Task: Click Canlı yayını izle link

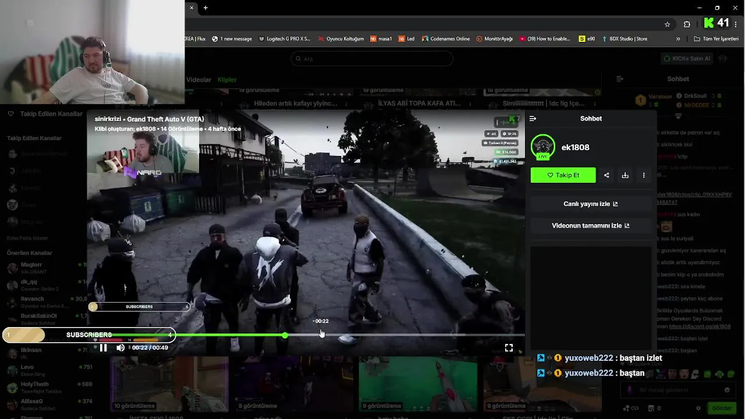Action: [x=591, y=204]
